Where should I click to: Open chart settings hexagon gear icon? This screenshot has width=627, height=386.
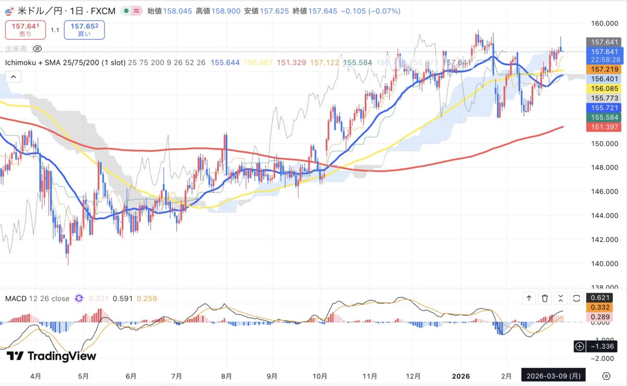[x=606, y=376]
